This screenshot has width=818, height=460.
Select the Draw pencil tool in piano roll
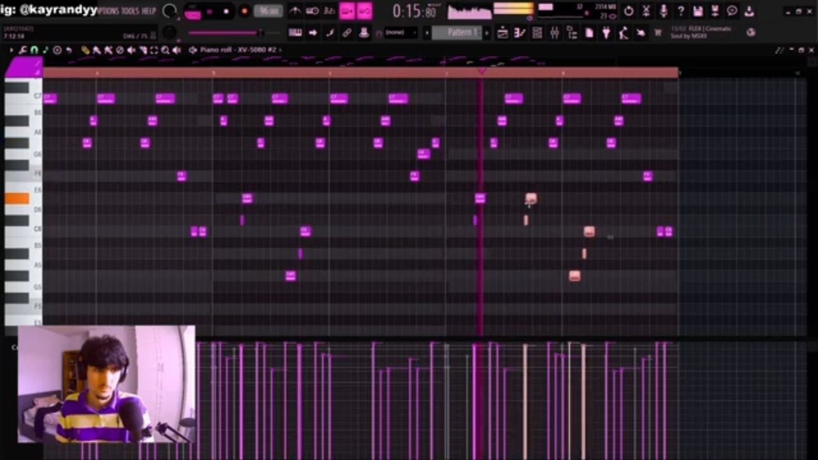pos(85,50)
